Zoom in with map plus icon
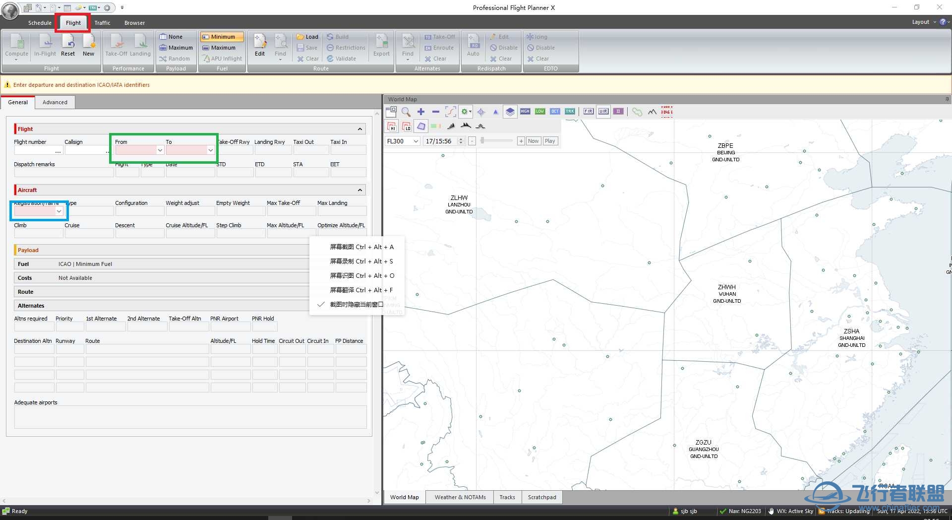 click(421, 112)
